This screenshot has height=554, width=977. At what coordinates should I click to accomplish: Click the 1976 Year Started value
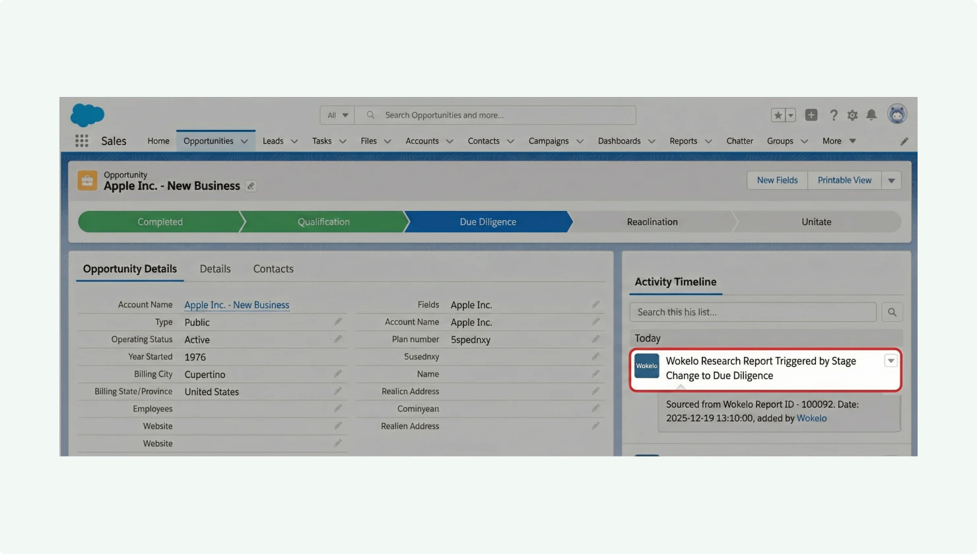pos(195,357)
